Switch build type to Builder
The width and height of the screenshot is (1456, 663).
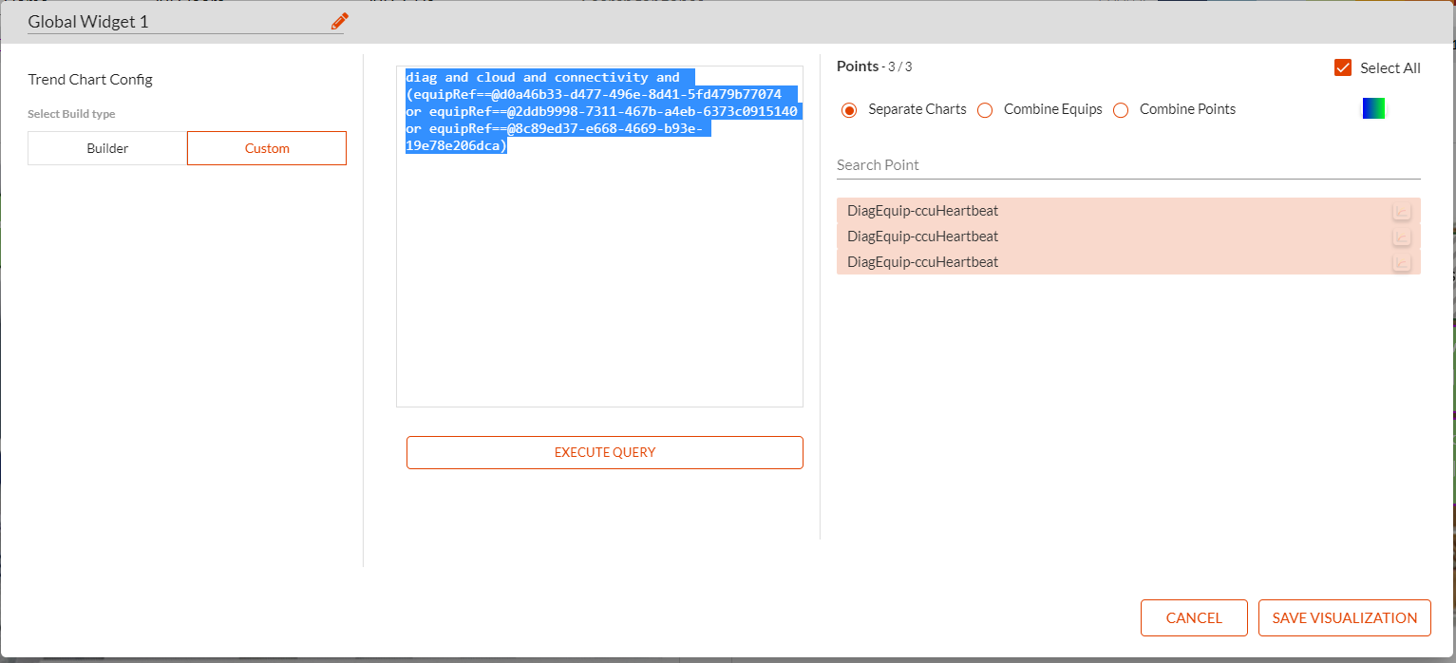click(x=107, y=148)
